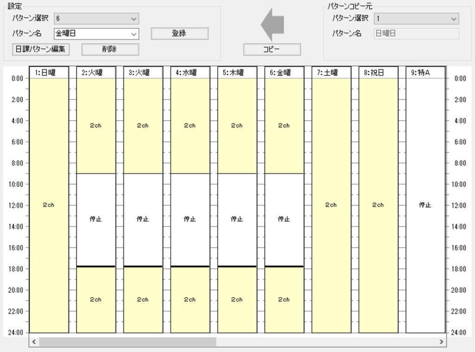Select the 1:日曜 column header
The height and width of the screenshot is (352, 475).
[49, 72]
